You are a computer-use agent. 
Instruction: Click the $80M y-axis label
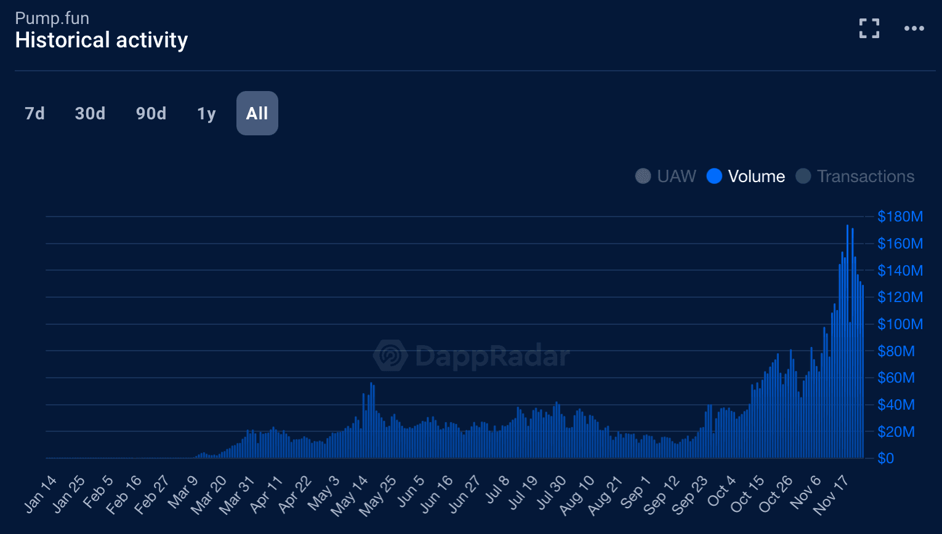(x=896, y=351)
